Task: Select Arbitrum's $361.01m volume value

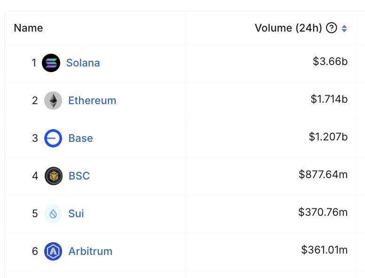Action: (324, 250)
